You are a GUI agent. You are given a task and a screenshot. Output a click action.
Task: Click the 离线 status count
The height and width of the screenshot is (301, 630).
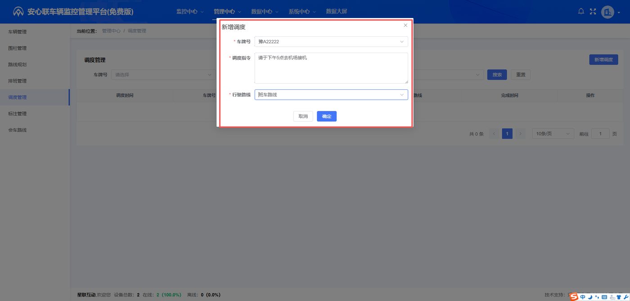pyautogui.click(x=203, y=295)
